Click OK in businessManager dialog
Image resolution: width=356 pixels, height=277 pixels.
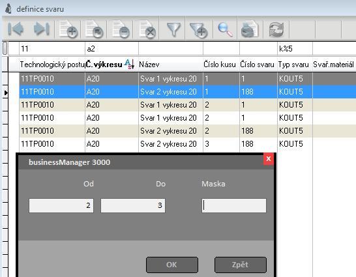pos(172,265)
